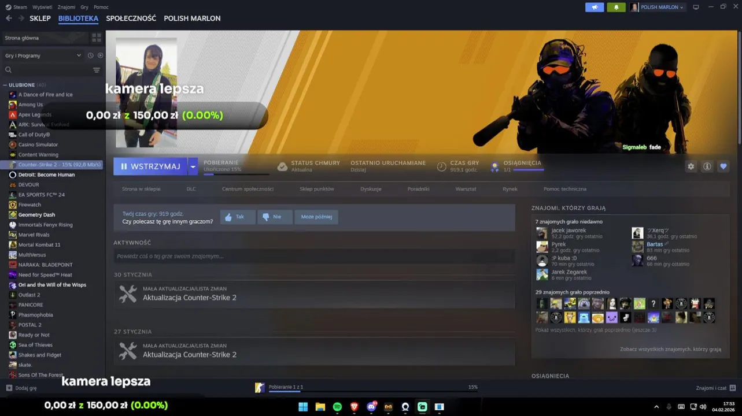This screenshot has width=742, height=416.
Task: Switch library to grid view icon
Action: [97, 38]
